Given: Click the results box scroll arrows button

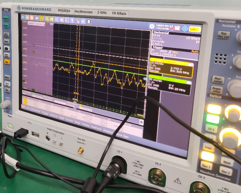Looking at the screenshot, I should pos(141,122).
